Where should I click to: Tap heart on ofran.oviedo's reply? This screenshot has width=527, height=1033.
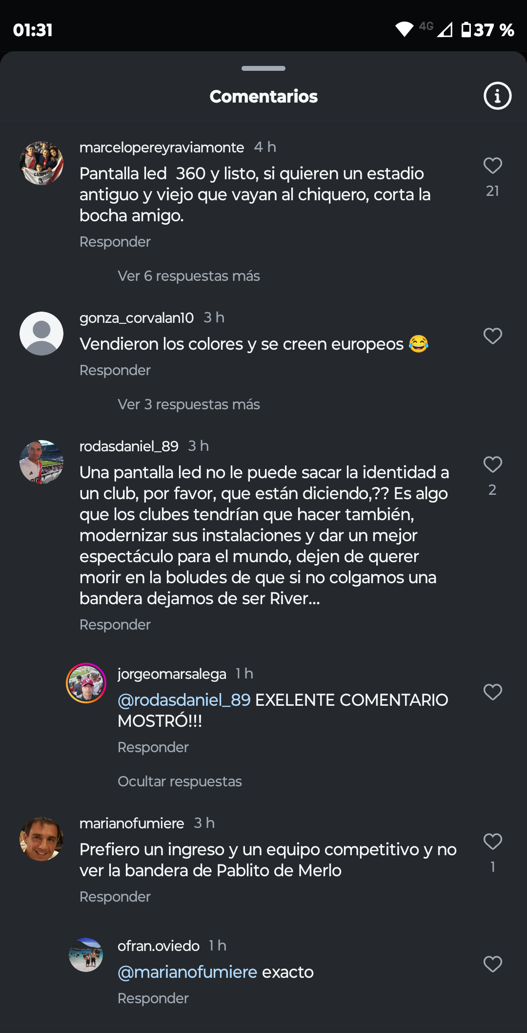492,964
